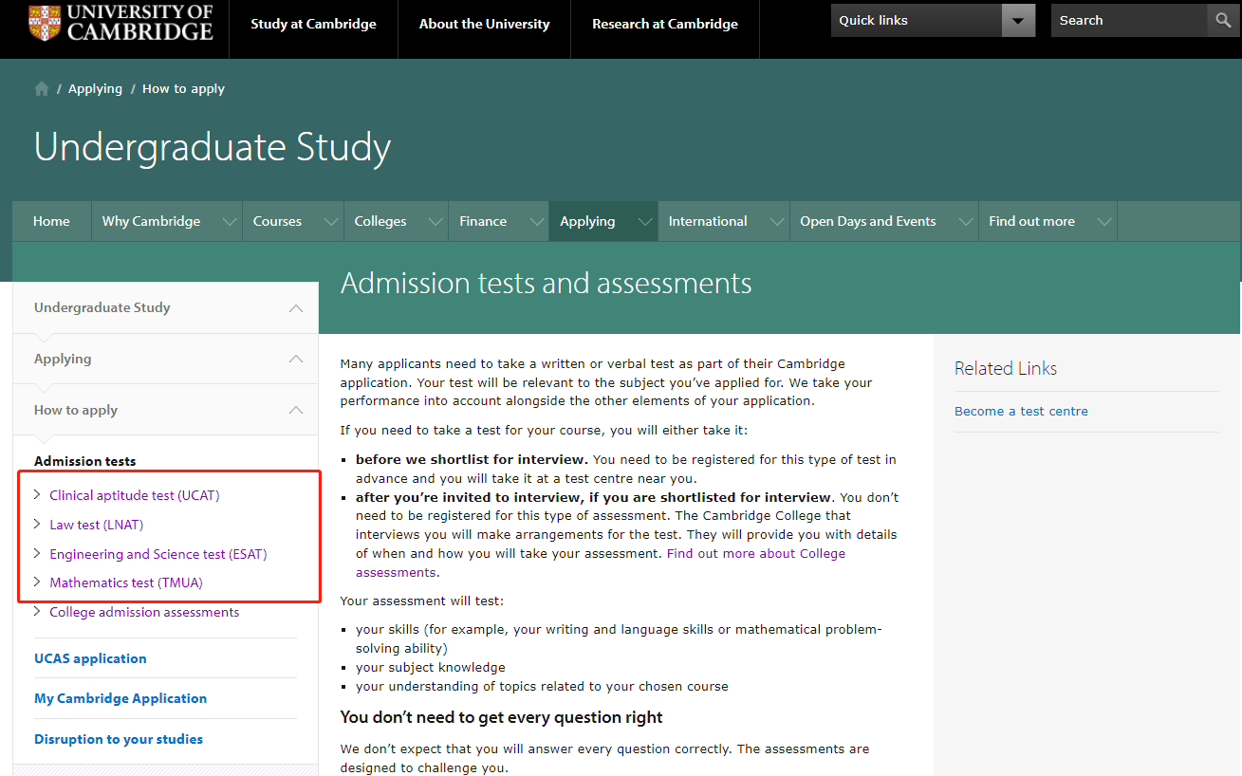Click the Applying breadcrumb link

(95, 88)
